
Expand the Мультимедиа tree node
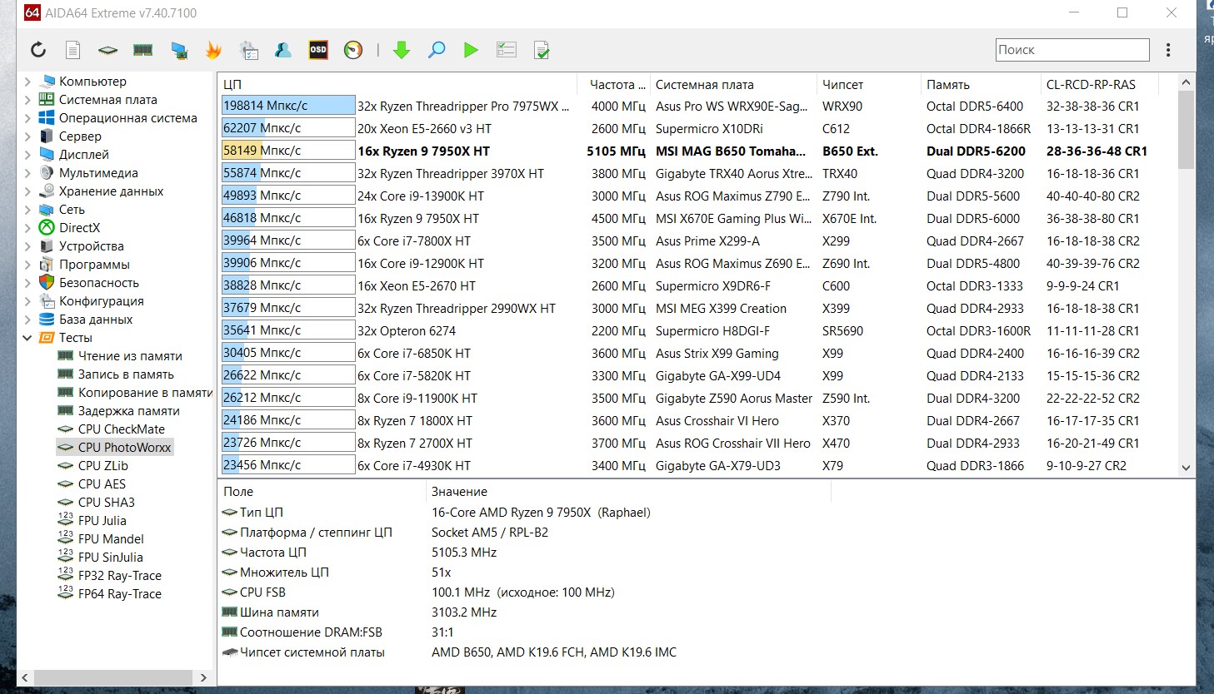coord(27,173)
